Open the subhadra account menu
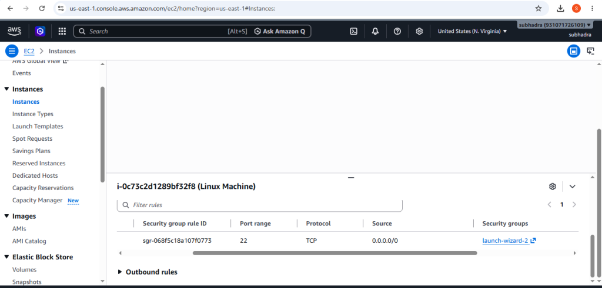This screenshot has width=602, height=288. tap(555, 25)
